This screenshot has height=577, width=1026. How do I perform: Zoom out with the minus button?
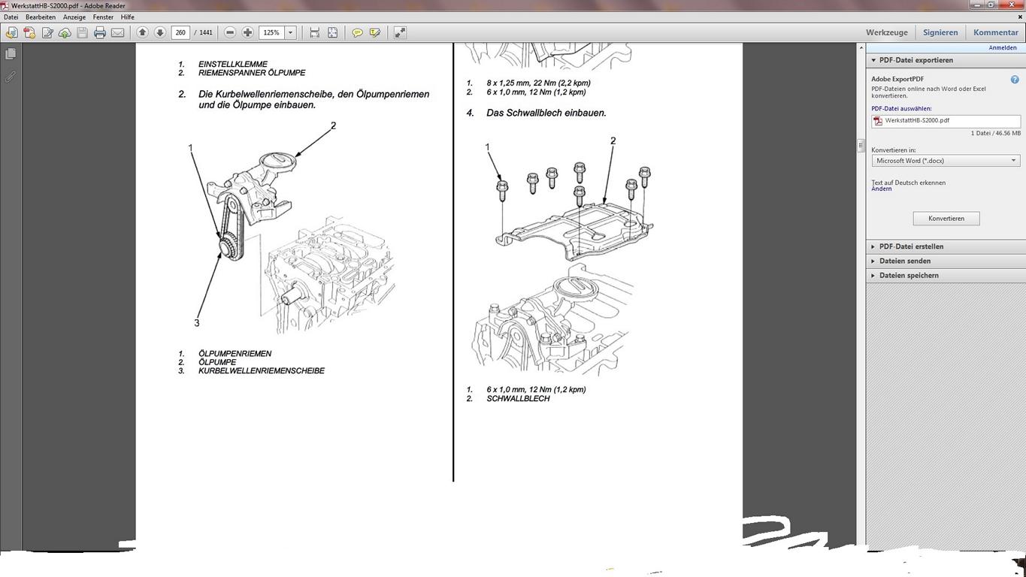click(x=230, y=32)
